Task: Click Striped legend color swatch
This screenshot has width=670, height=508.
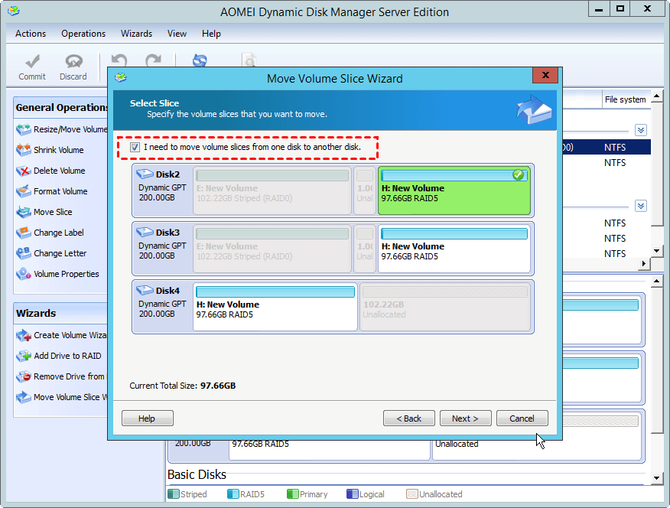Action: [x=174, y=494]
